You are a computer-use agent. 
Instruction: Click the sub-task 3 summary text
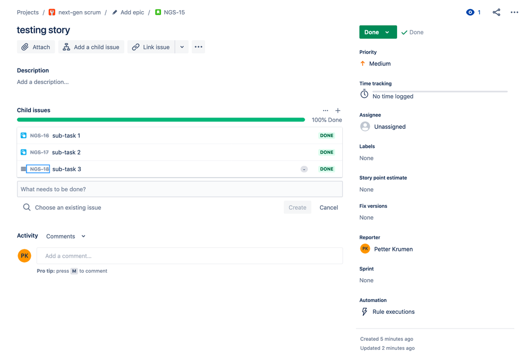tap(67, 169)
